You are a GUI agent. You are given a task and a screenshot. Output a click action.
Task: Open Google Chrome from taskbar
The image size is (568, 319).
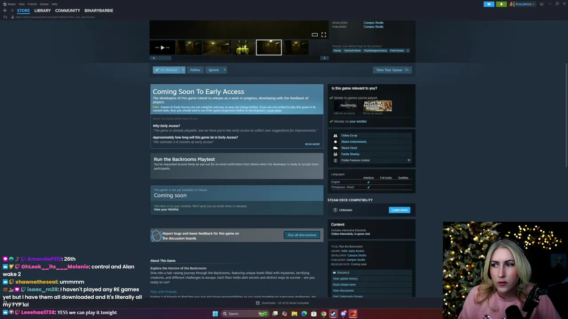coord(323,314)
